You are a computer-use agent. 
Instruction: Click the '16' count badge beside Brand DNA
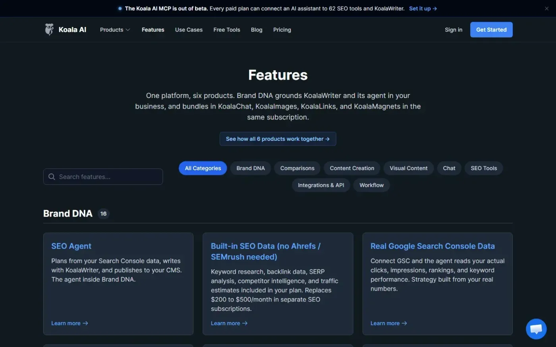tap(103, 214)
